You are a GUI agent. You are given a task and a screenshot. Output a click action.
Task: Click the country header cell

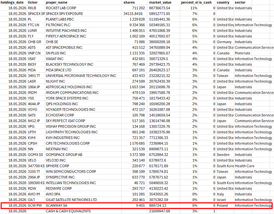pyautogui.click(x=225, y=2)
